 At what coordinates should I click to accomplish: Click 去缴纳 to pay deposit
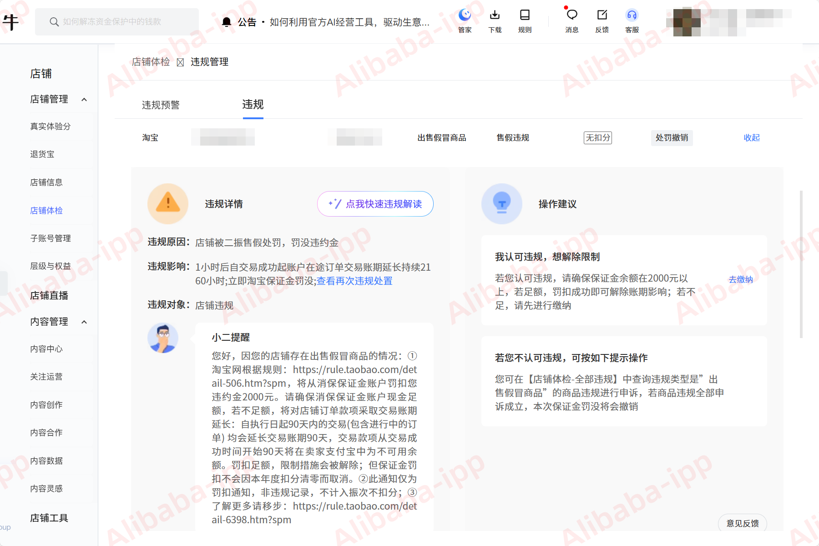pyautogui.click(x=741, y=279)
